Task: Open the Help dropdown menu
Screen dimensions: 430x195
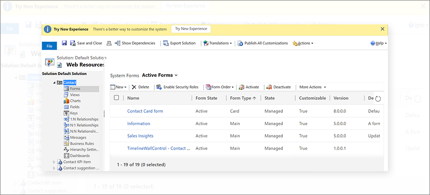Action: click(378, 43)
